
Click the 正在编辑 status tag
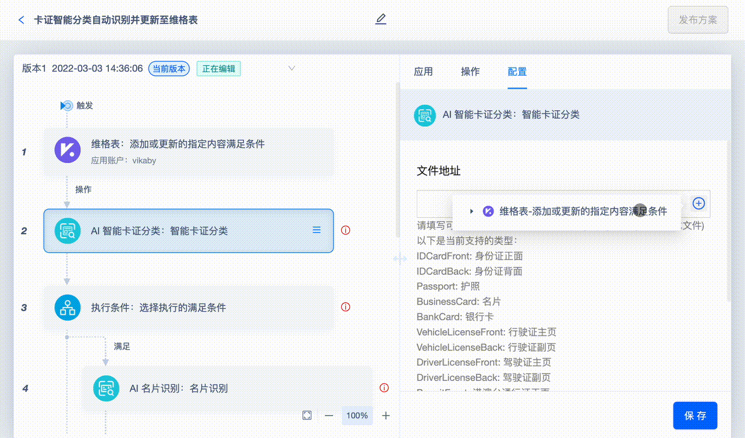(218, 69)
